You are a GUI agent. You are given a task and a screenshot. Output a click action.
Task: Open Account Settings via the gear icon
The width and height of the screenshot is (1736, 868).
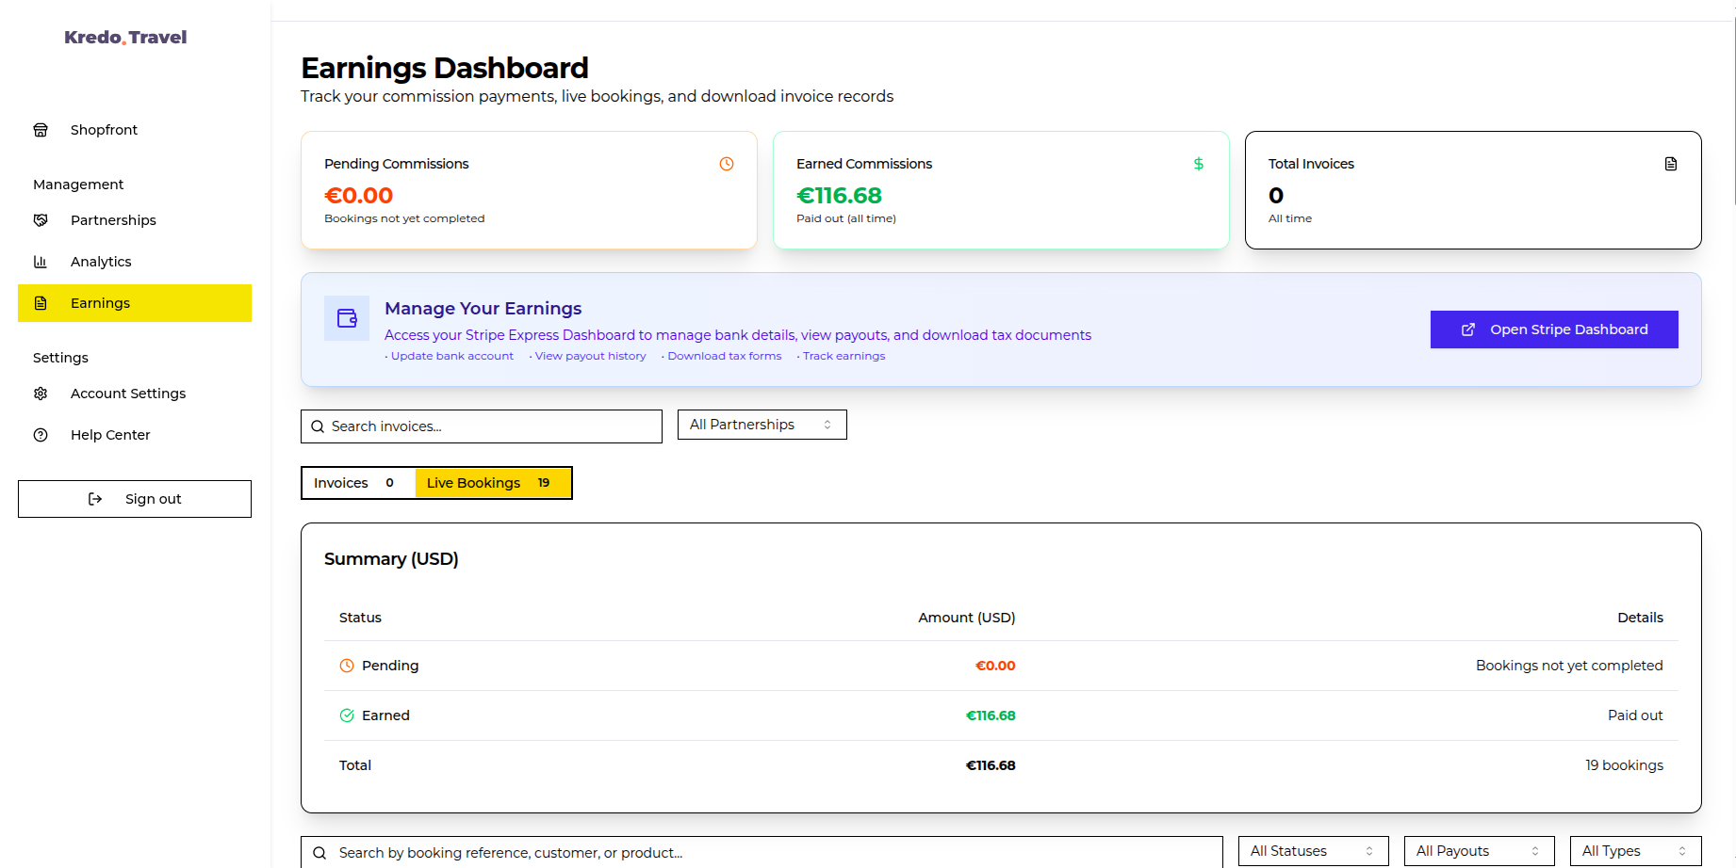point(41,393)
